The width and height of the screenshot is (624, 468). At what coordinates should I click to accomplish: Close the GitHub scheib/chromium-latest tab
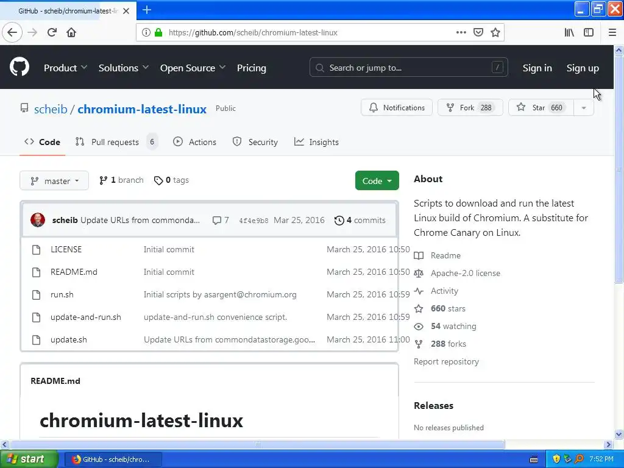[x=126, y=11]
